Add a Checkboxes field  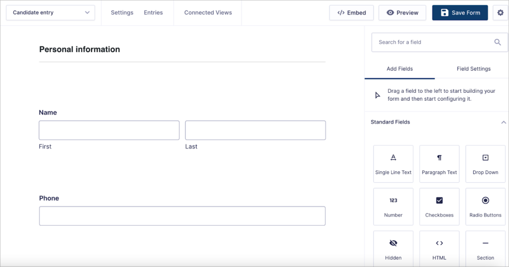439,207
